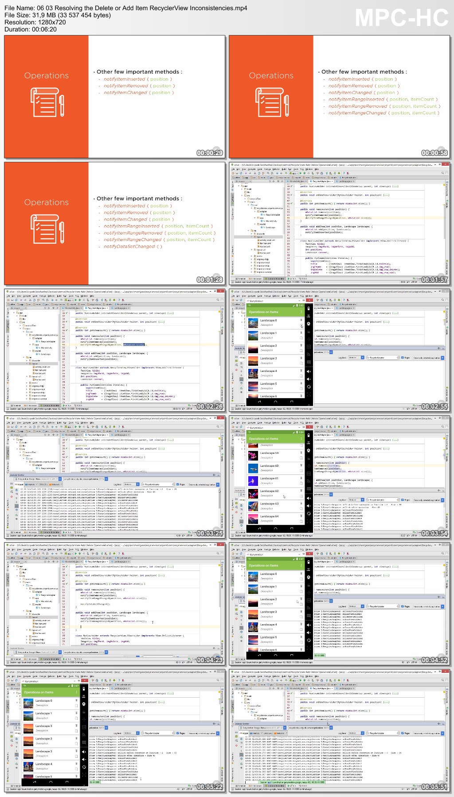The height and width of the screenshot is (797, 454).
Task: Open TODO tool window in 00:01:57 frame
Action: pos(303,279)
